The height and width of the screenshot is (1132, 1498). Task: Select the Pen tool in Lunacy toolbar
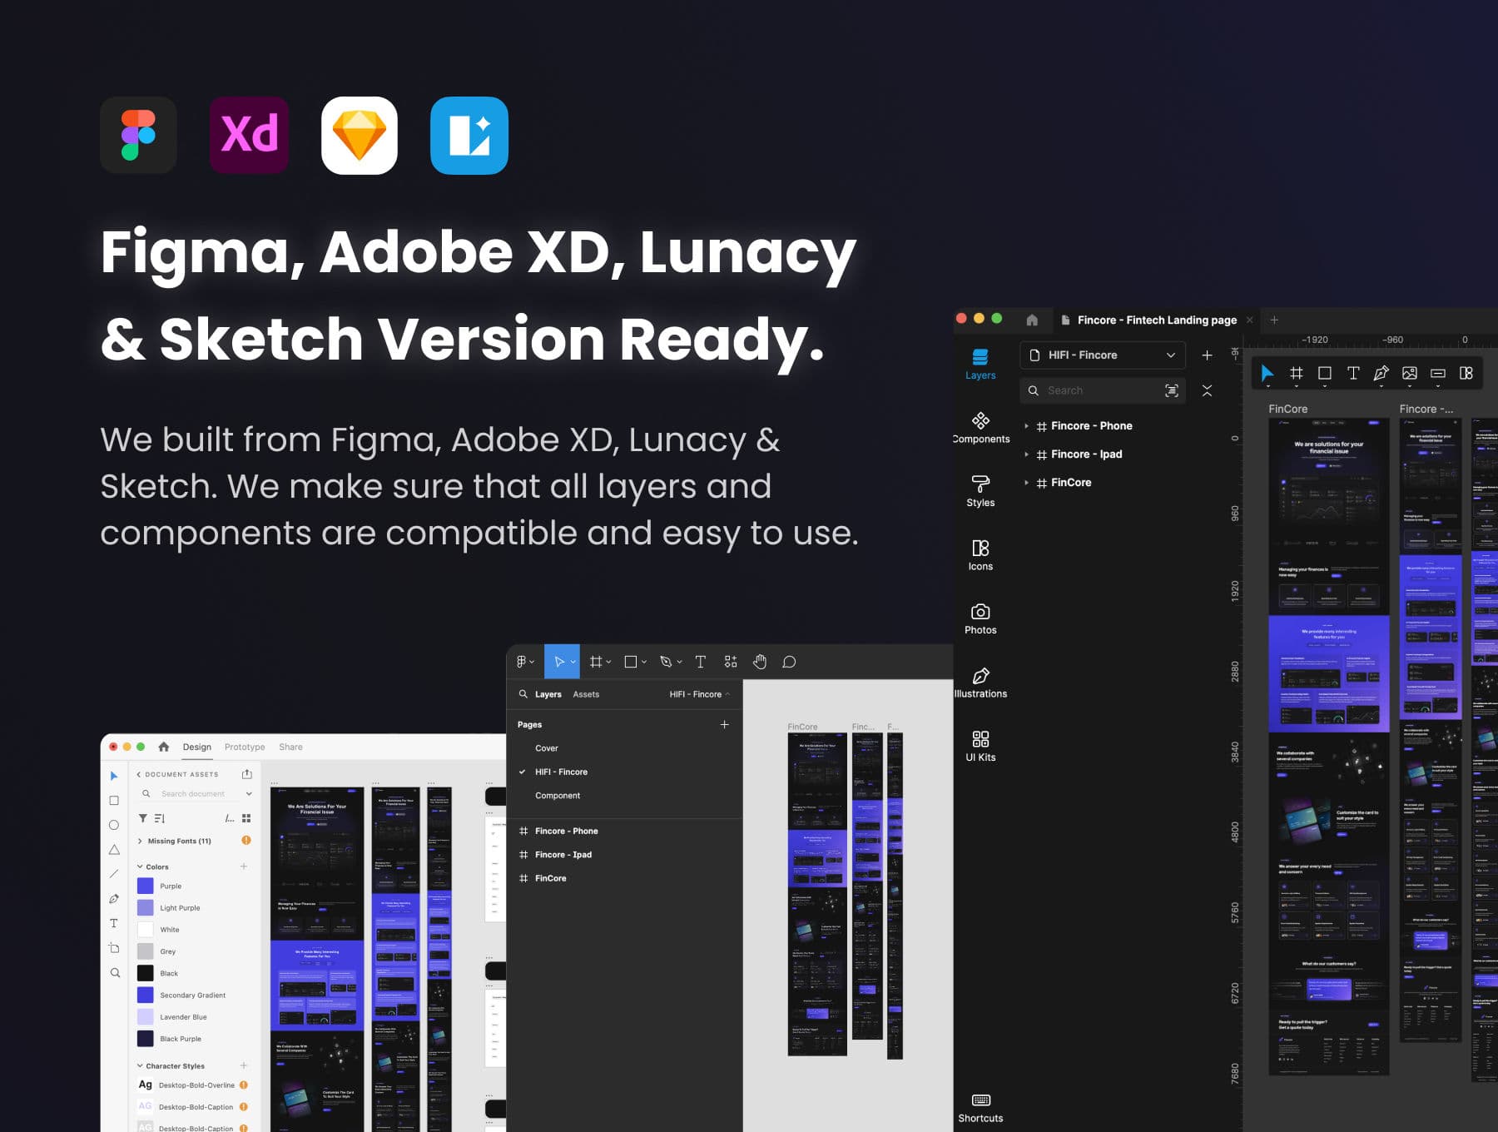[1381, 374]
